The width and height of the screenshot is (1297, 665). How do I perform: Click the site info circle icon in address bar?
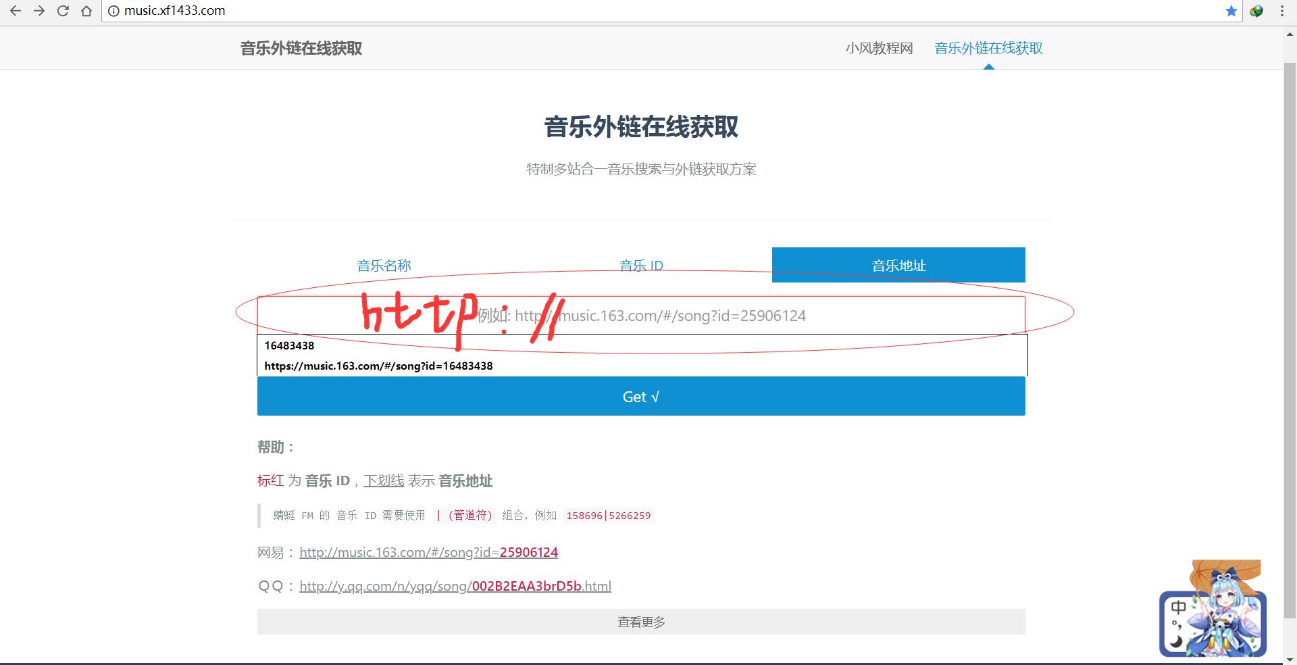coord(113,11)
